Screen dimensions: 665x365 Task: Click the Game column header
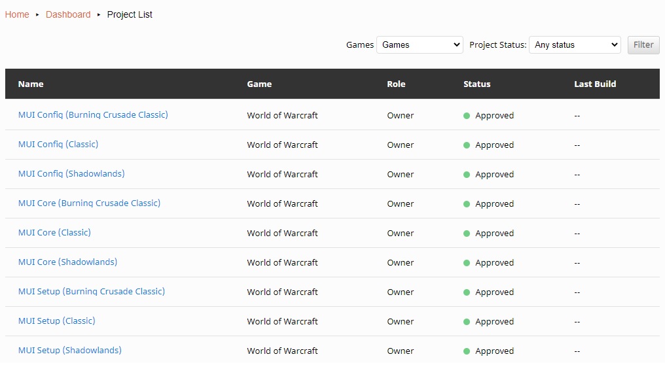pyautogui.click(x=259, y=84)
